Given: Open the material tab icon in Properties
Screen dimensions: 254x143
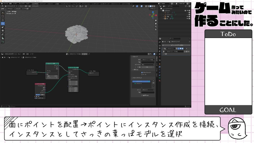Looking at the screenshot, I should pos(160,81).
